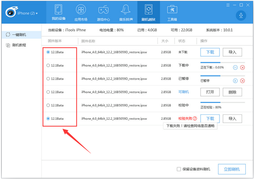Screen dimensions: 255x180
Task: Select the 12.1Bata radio in the 未下载 row
Action: pos(48,52)
